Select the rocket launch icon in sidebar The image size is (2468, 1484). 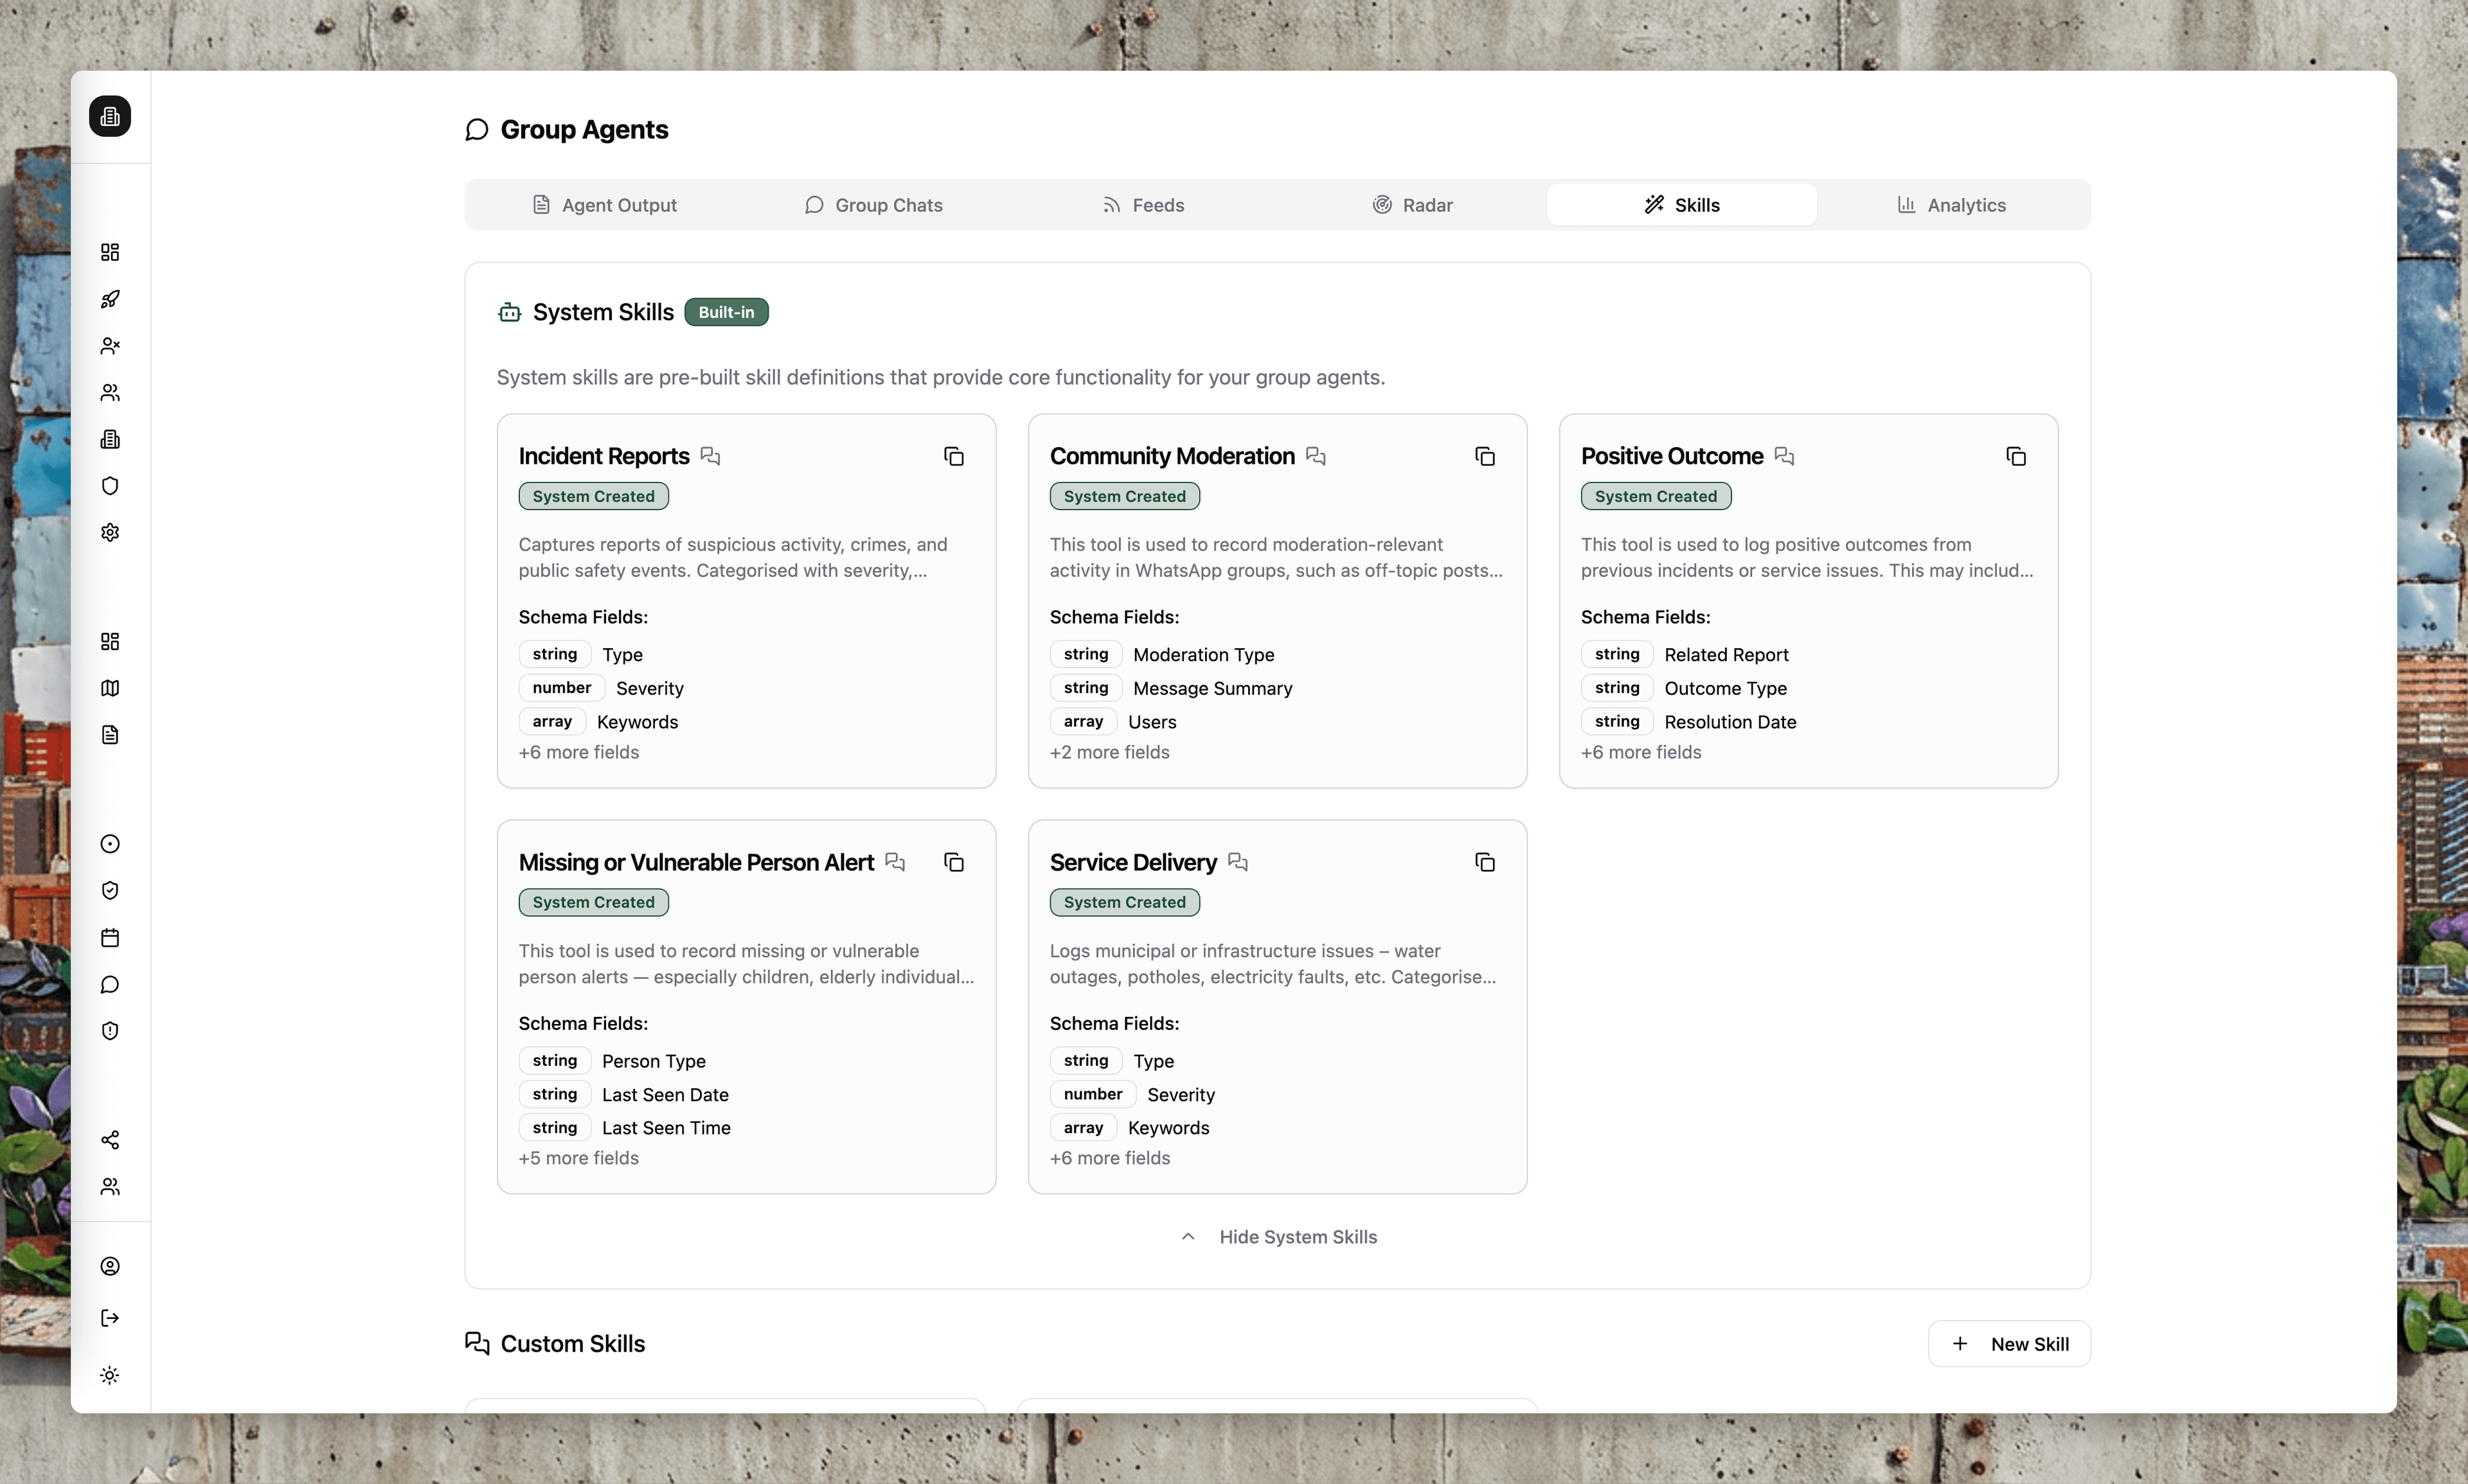click(110, 299)
